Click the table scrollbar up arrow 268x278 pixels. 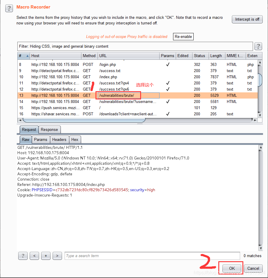point(260,62)
